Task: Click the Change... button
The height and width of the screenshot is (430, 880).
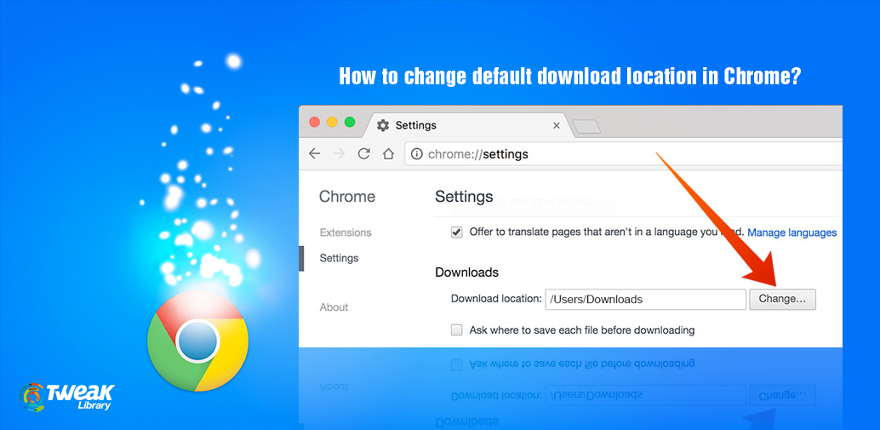Action: (782, 299)
